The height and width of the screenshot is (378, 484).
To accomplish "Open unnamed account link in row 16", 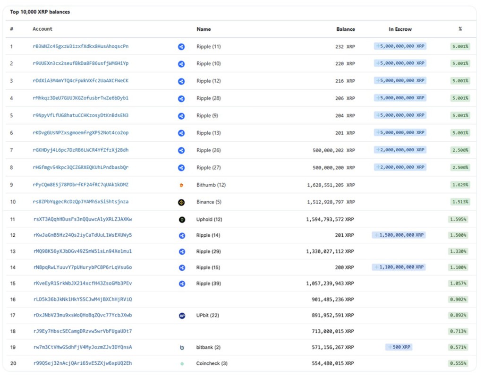I will (83, 300).
